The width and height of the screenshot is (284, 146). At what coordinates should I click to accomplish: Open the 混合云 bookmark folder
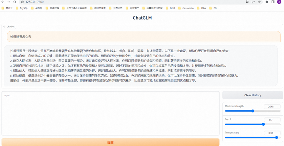tap(7, 8)
